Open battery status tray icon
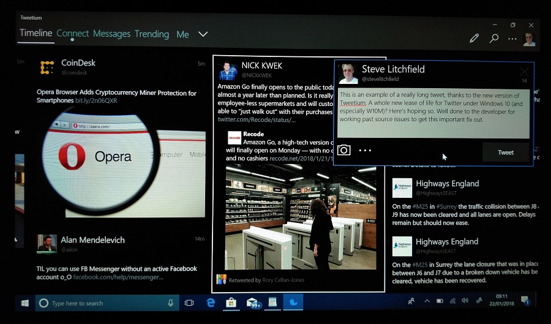 440,301
